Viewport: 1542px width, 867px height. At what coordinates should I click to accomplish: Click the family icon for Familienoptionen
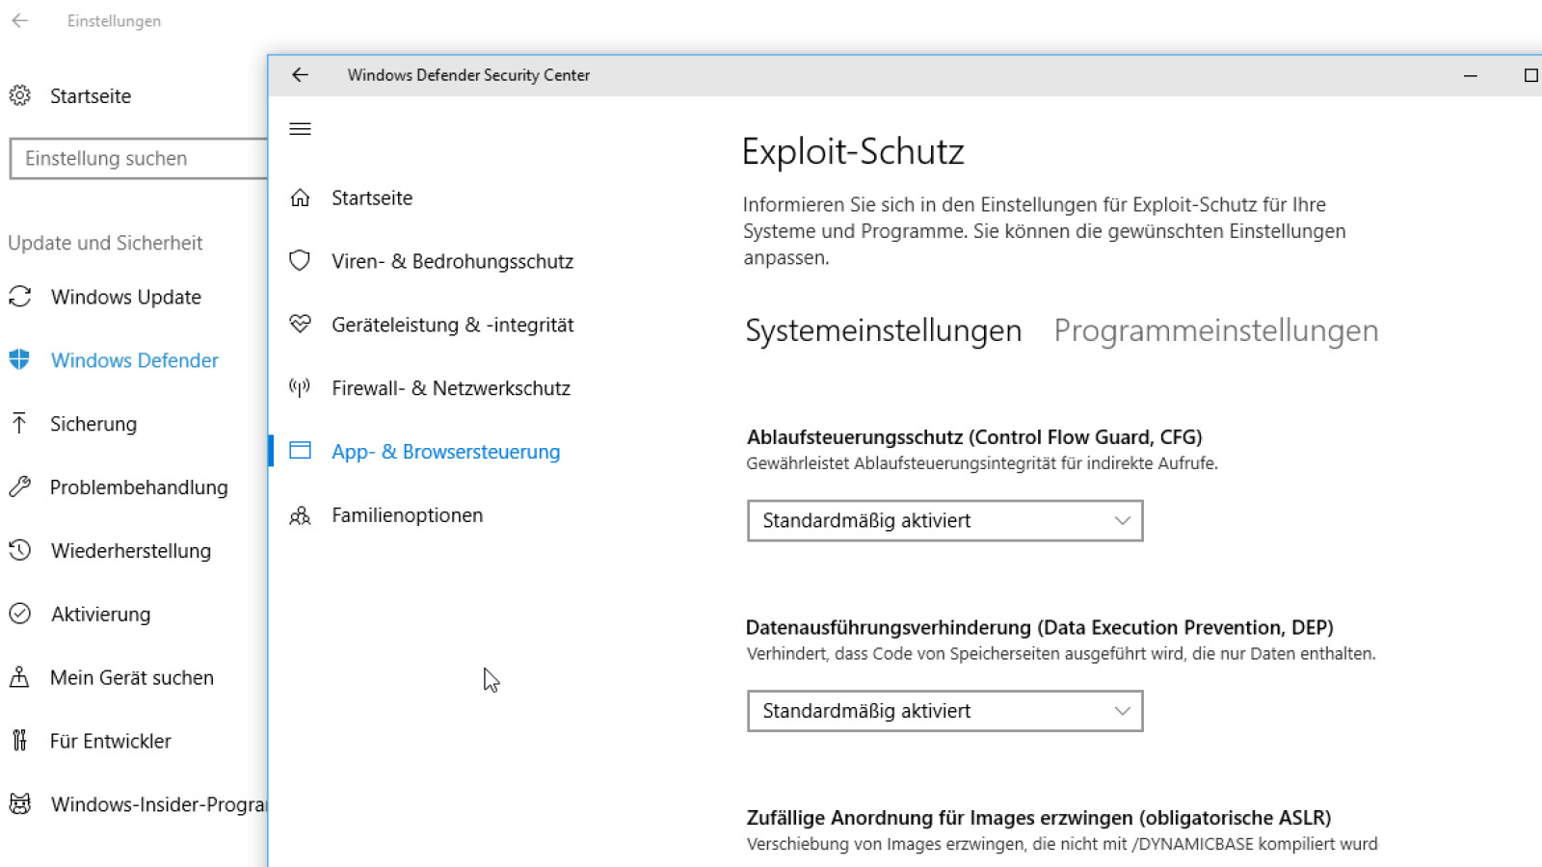click(300, 515)
